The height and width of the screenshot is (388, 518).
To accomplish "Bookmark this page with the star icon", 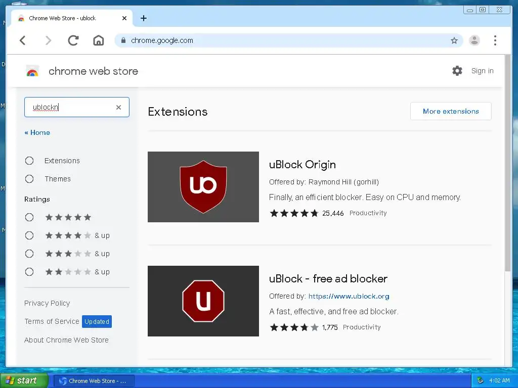I will pos(454,40).
